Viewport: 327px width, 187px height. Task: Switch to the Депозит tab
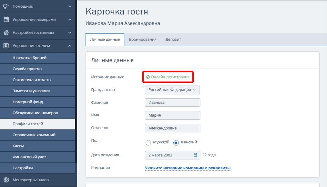(x=173, y=40)
